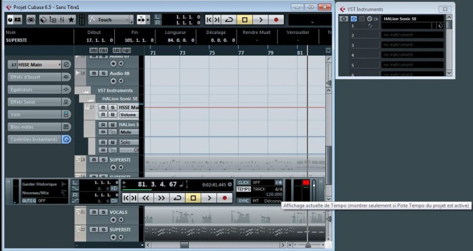Adjust the transport output level slider
This screenshot has height=251, width=473.
[x=314, y=185]
